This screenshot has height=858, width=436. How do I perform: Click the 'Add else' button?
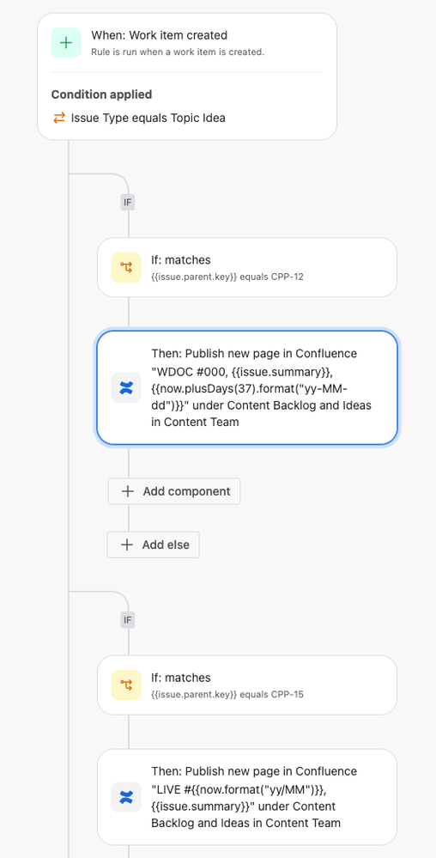click(x=153, y=545)
